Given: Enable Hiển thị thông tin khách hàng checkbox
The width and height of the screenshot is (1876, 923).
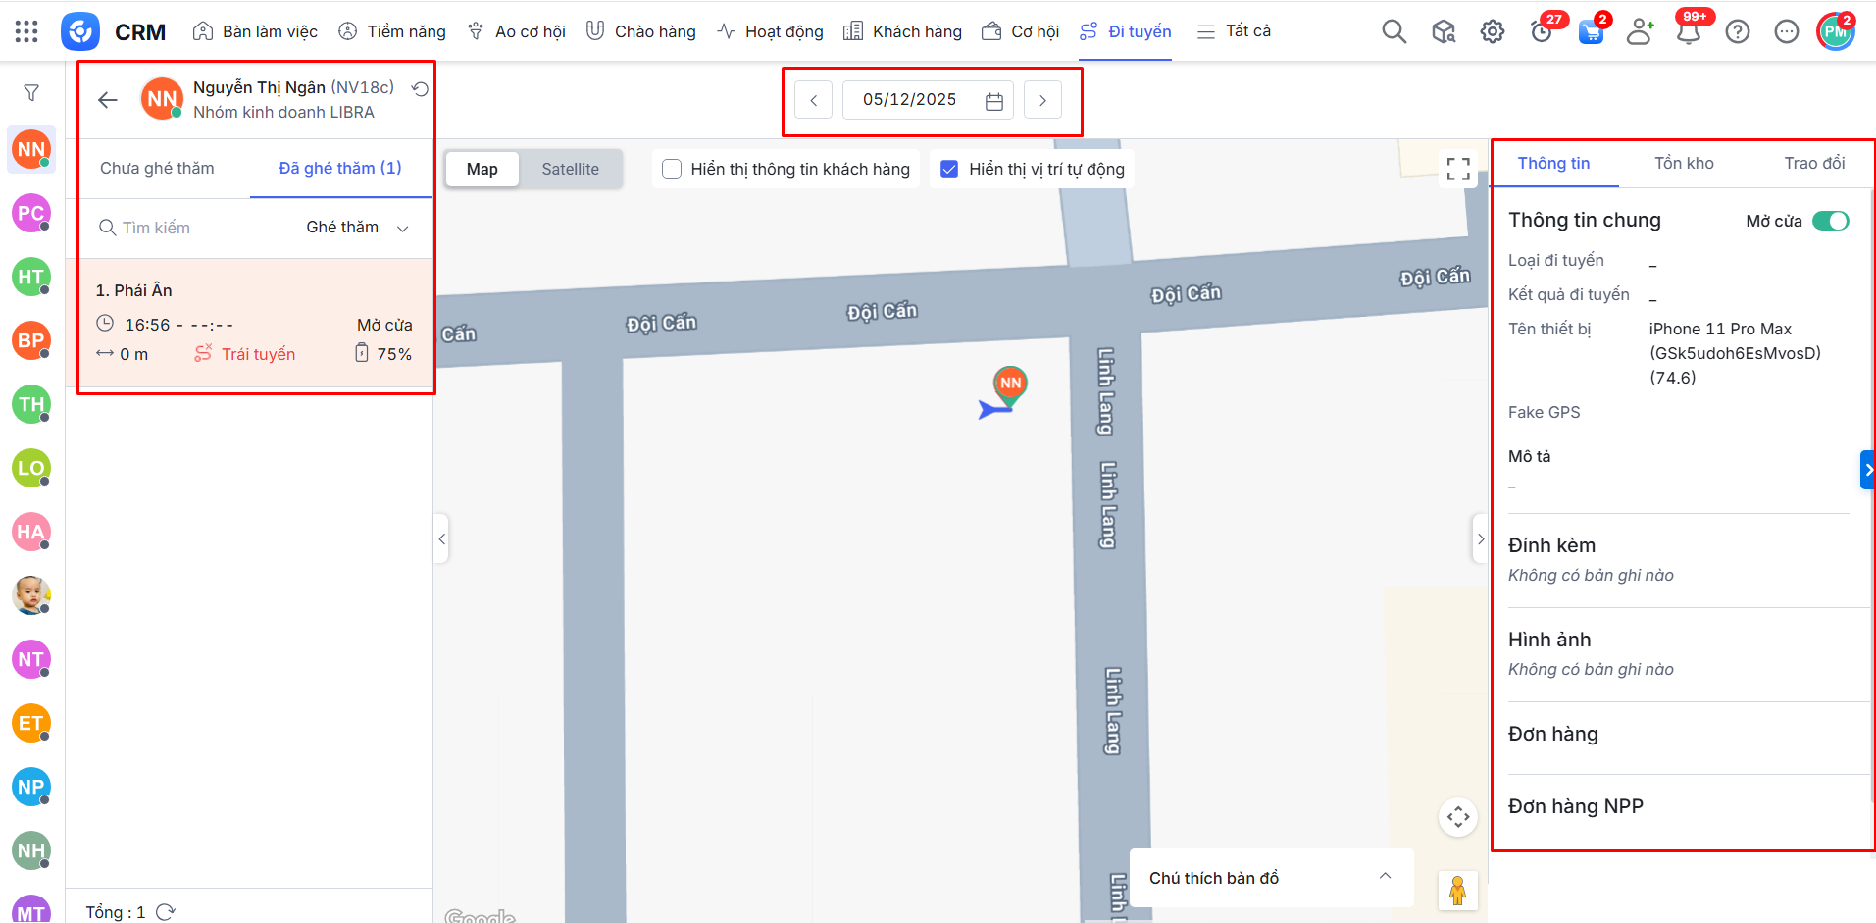Looking at the screenshot, I should (672, 169).
